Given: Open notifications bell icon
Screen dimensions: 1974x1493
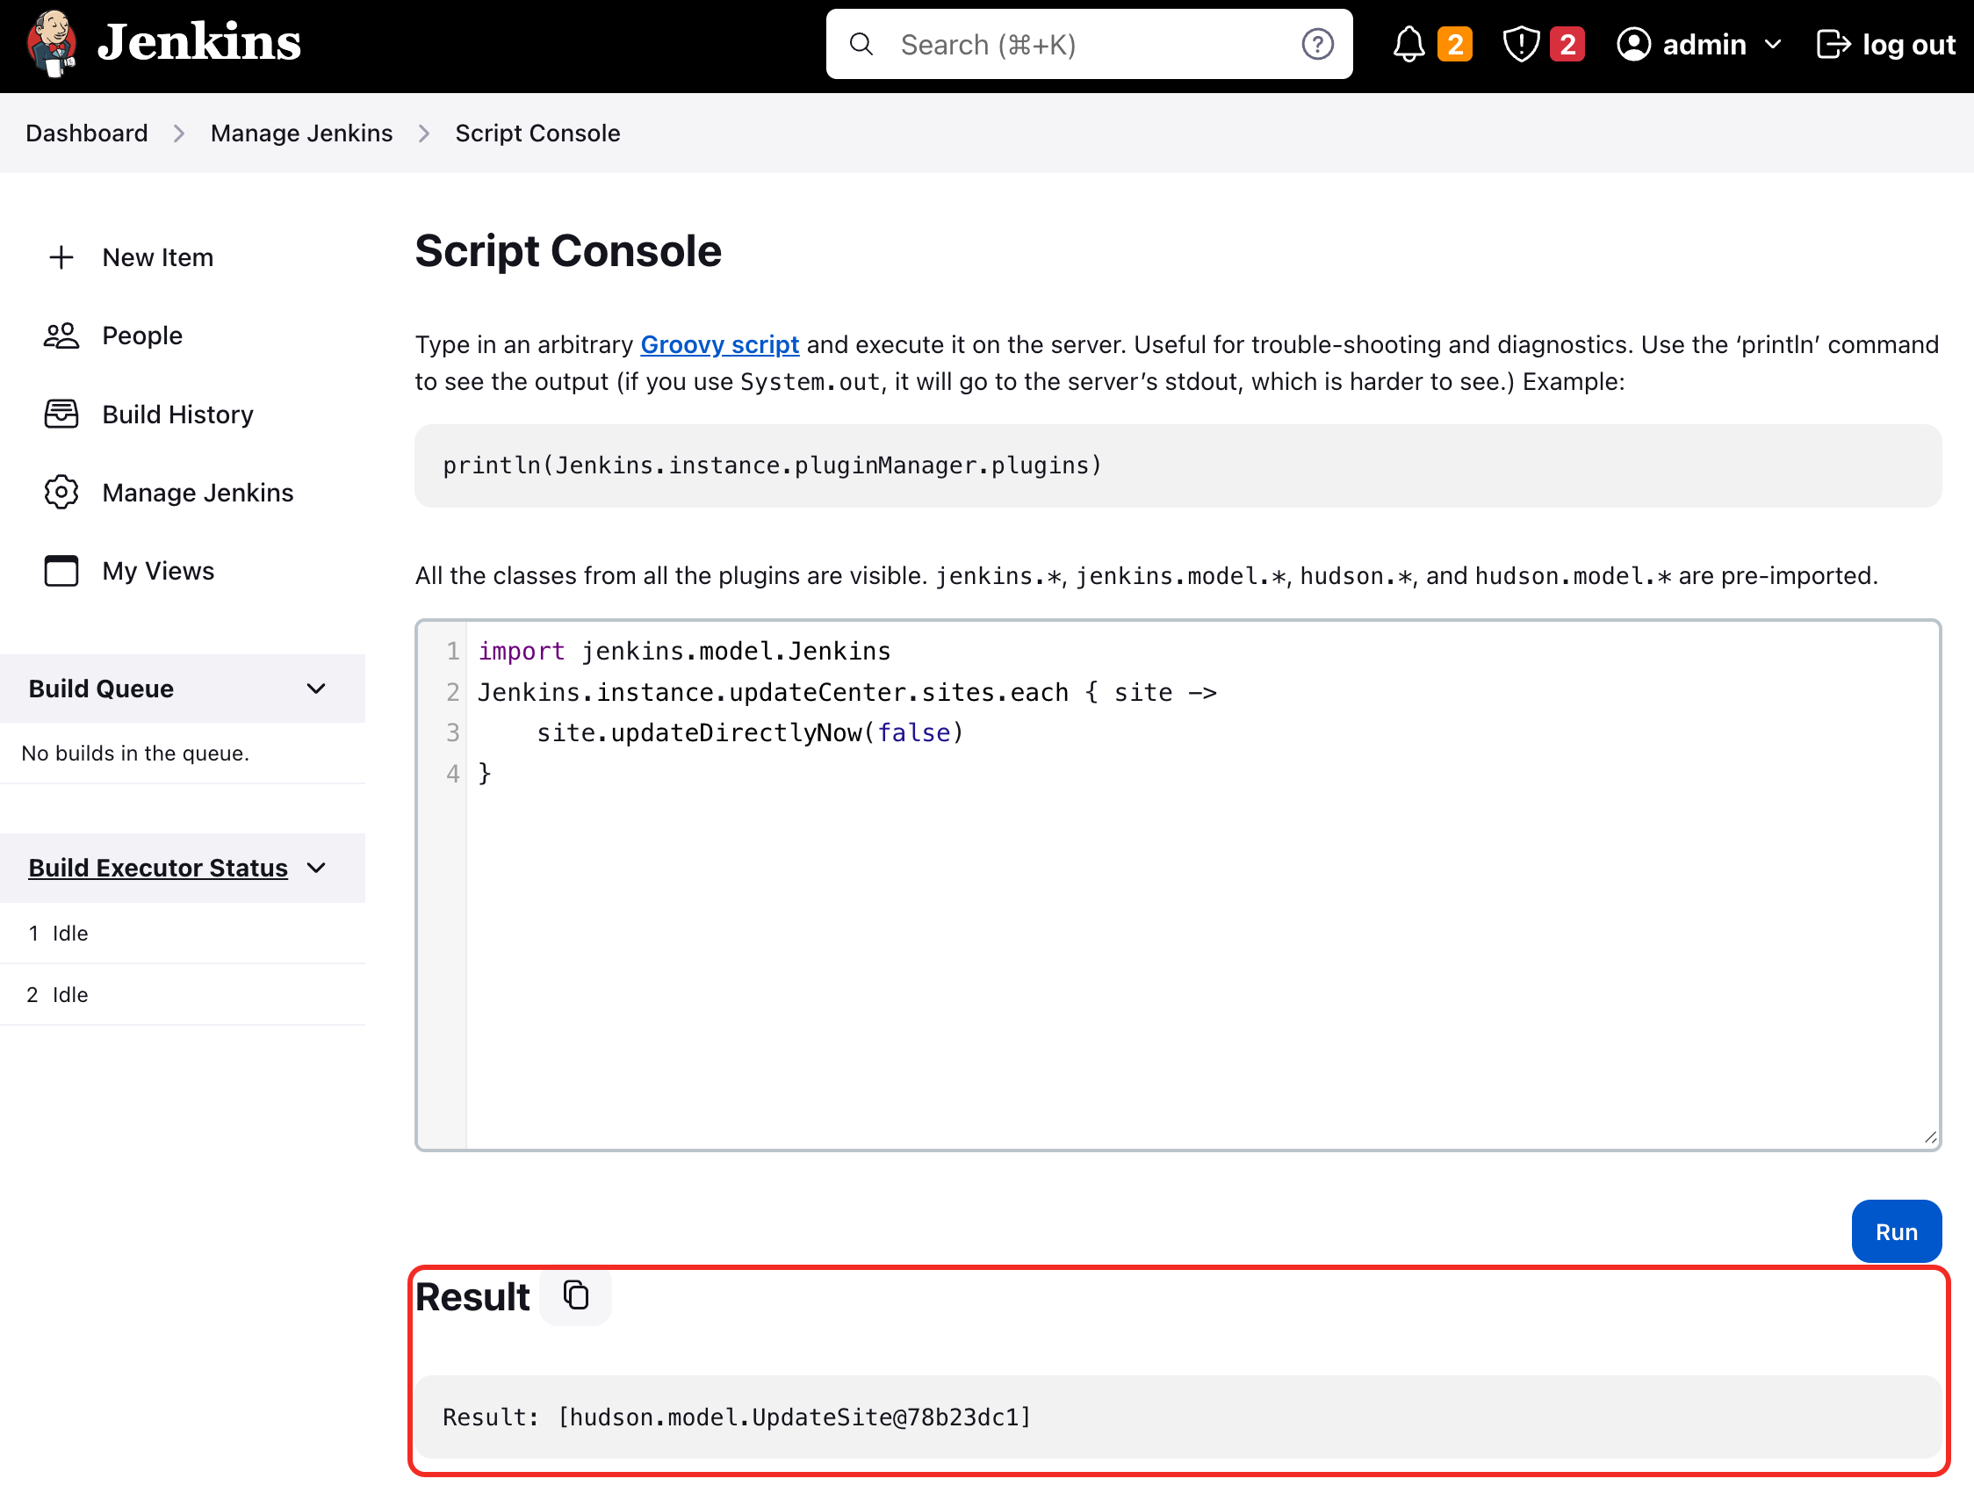Looking at the screenshot, I should point(1409,44).
